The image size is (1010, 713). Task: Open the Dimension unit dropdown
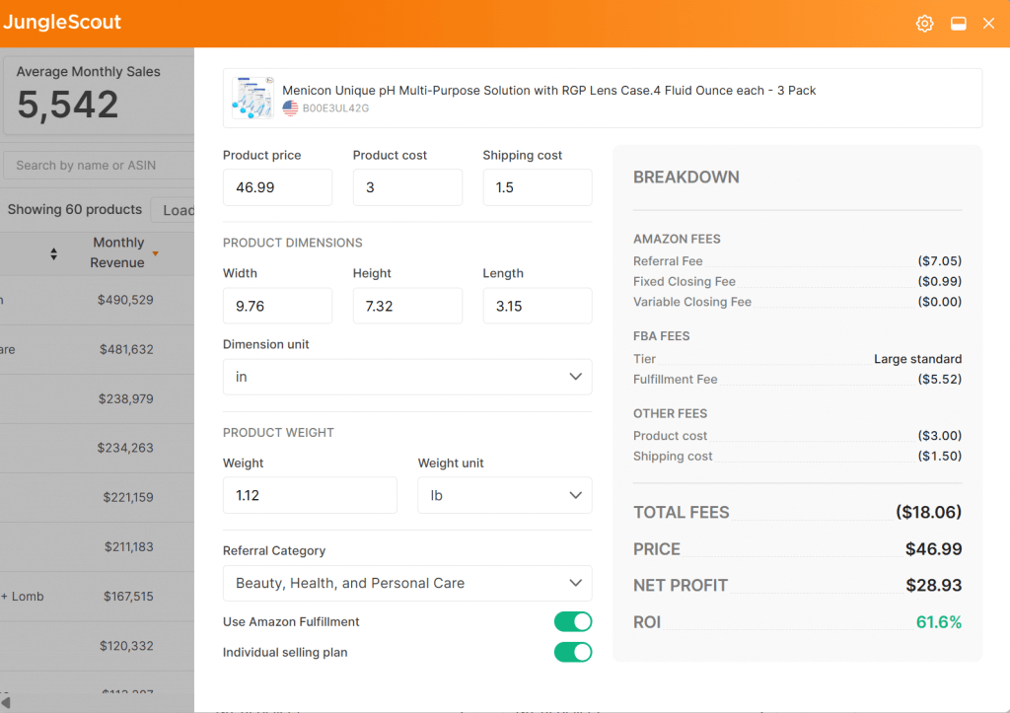(407, 377)
